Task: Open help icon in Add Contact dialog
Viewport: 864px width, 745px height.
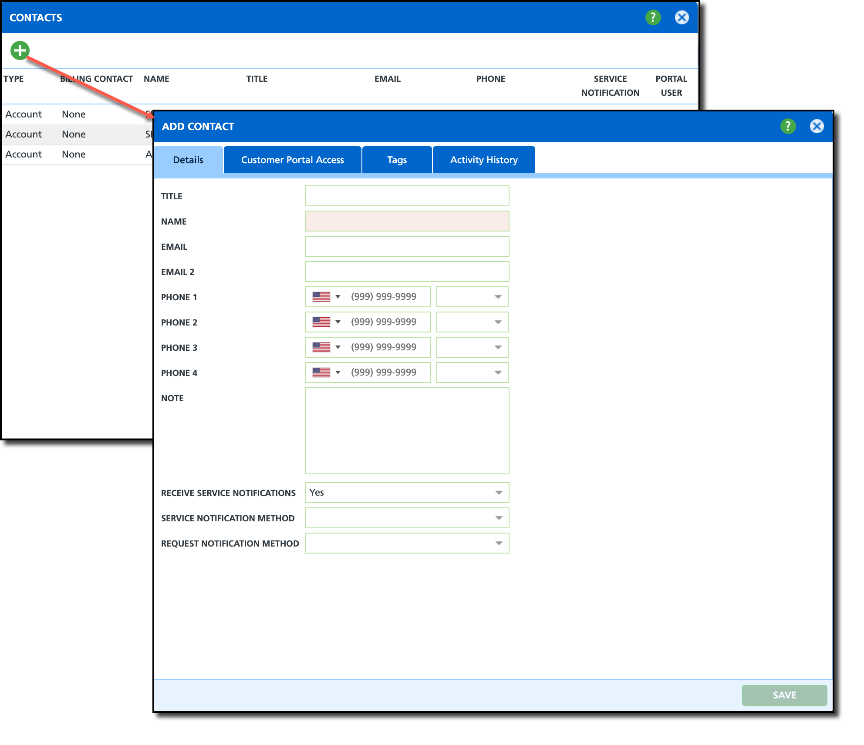Action: 788,126
